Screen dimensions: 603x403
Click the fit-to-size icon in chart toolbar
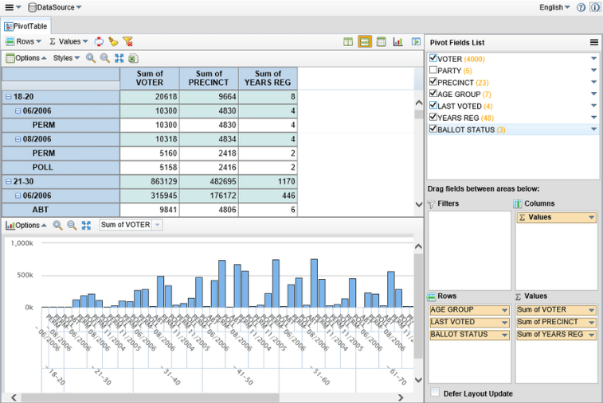(x=86, y=225)
